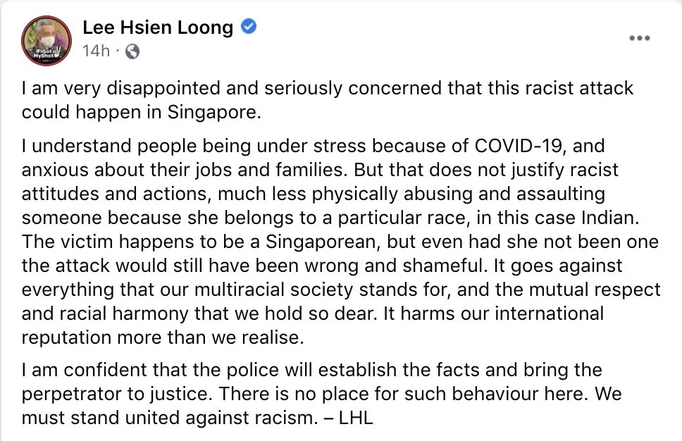This screenshot has width=682, height=441.
Task: Click the face mask in the profile photo
Action: 46,42
